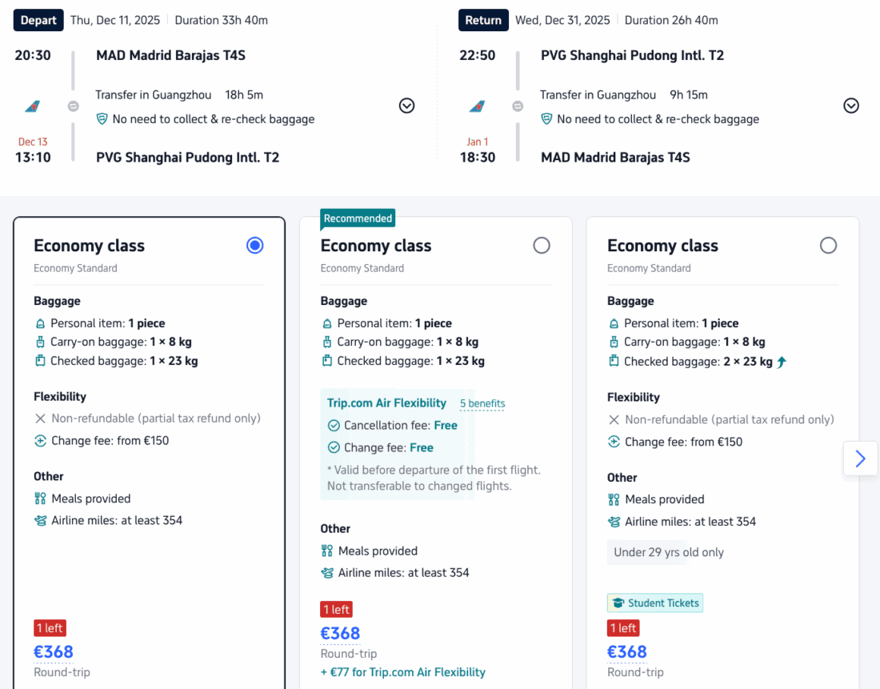
Task: Click the Student Tickets badge
Action: [655, 603]
